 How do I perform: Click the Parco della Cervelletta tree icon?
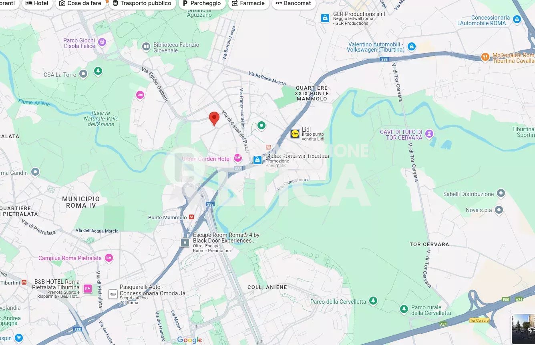[373, 301]
